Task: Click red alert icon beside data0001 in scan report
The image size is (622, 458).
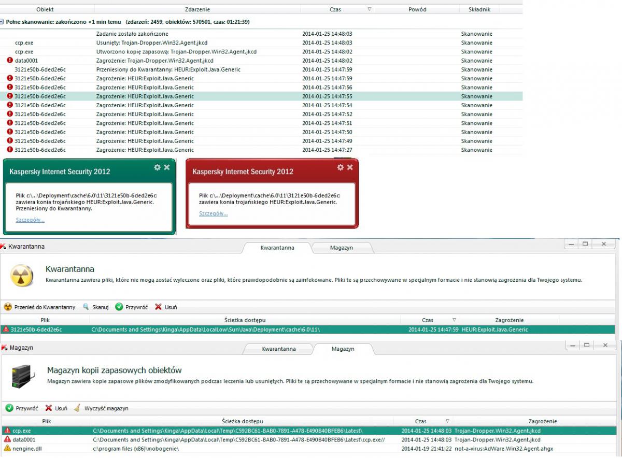Action: 10,61
